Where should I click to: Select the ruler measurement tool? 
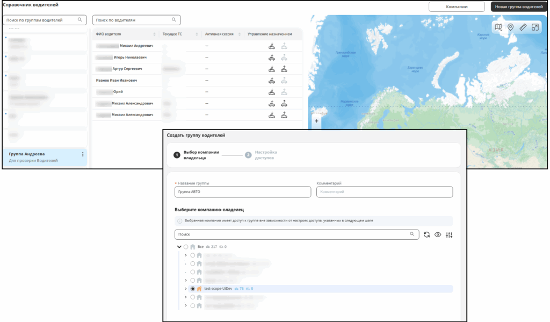coord(523,27)
